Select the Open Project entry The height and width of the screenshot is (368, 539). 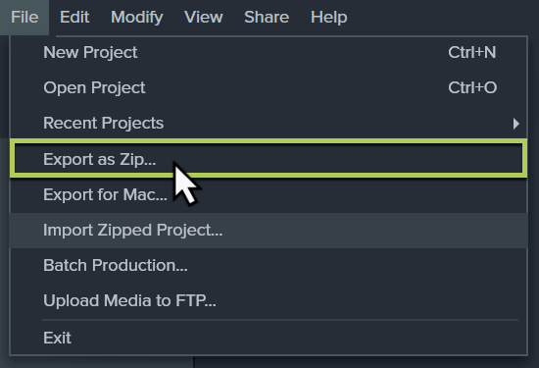click(x=269, y=87)
